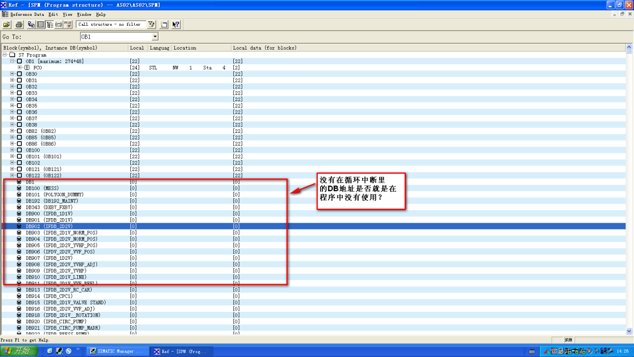The width and height of the screenshot is (634, 357).
Task: Expand the OB35 tree node
Action: (12, 106)
